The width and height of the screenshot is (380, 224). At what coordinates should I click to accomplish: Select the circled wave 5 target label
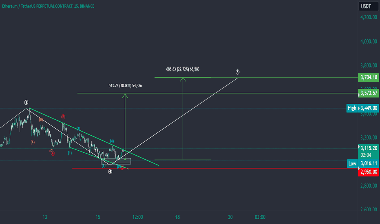(x=237, y=72)
